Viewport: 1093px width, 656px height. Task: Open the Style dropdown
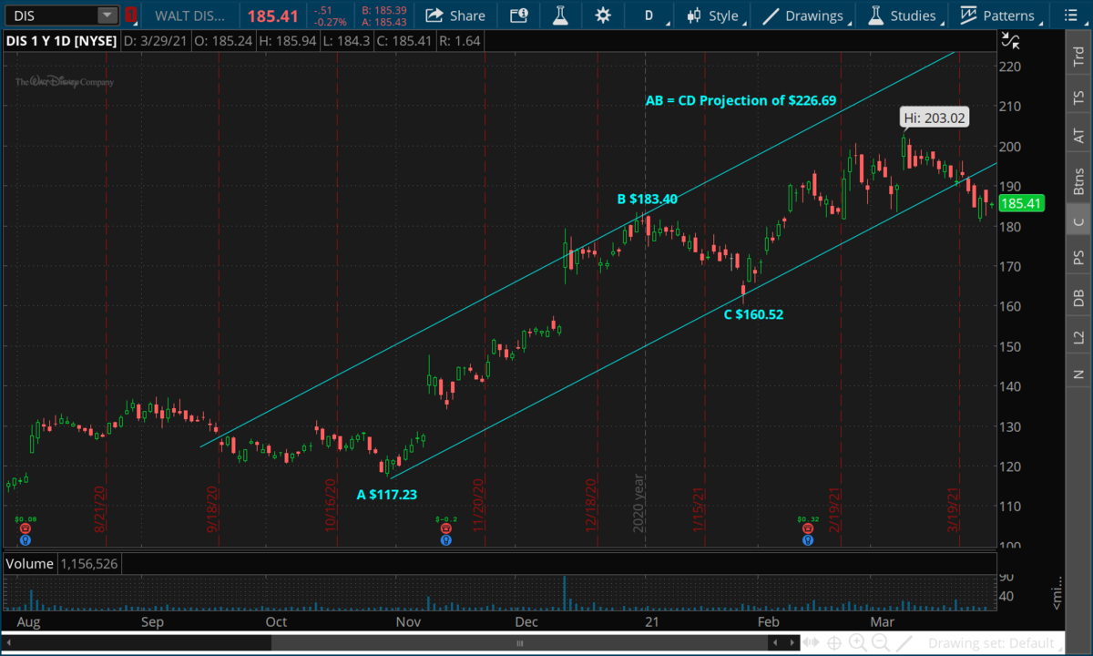point(715,15)
